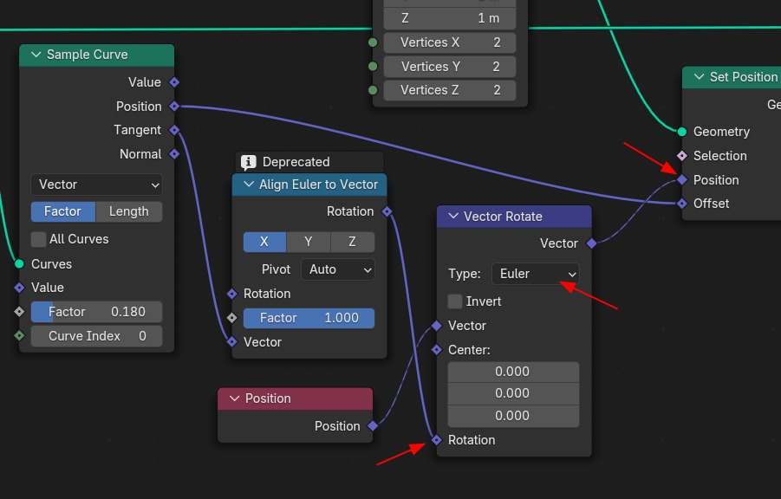
Task: Click Align Euler Rotation output socket
Action: (x=387, y=211)
